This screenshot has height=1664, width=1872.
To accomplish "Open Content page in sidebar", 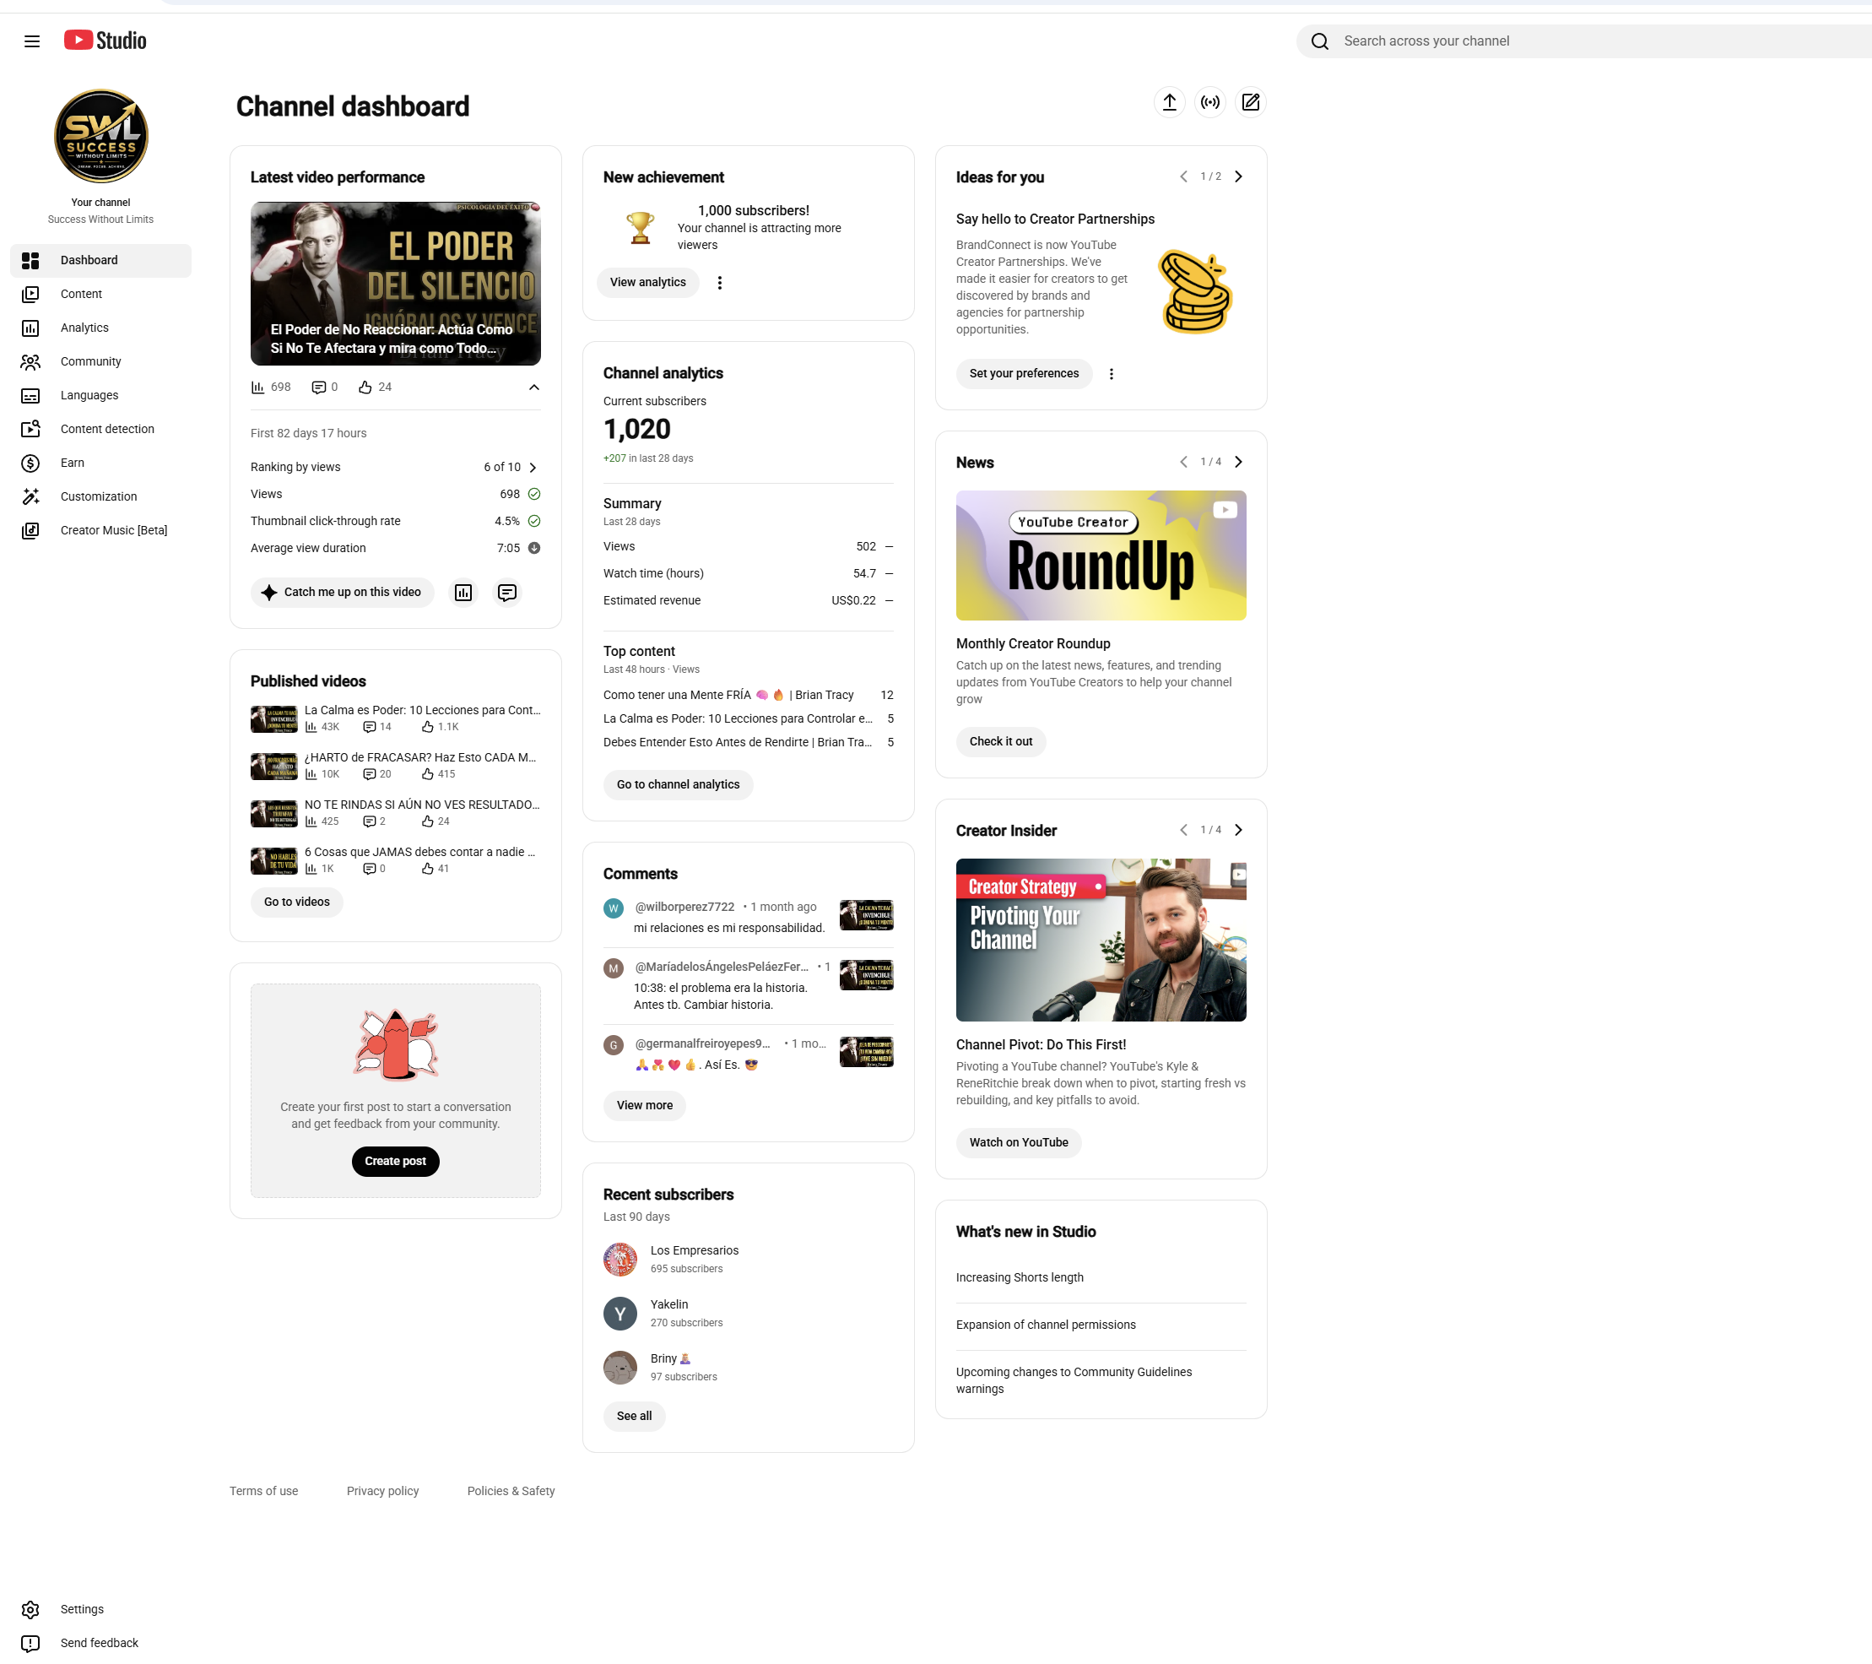I will point(100,294).
